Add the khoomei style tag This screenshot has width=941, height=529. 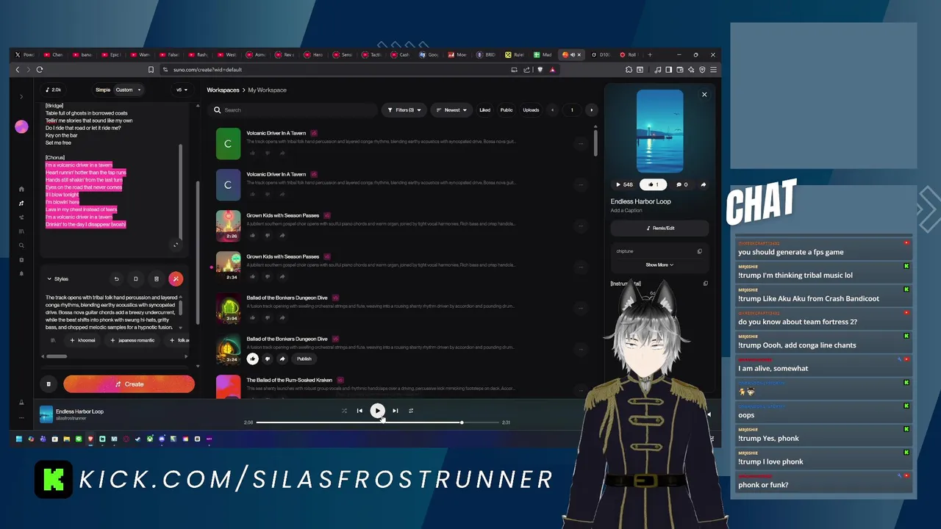[x=82, y=340]
